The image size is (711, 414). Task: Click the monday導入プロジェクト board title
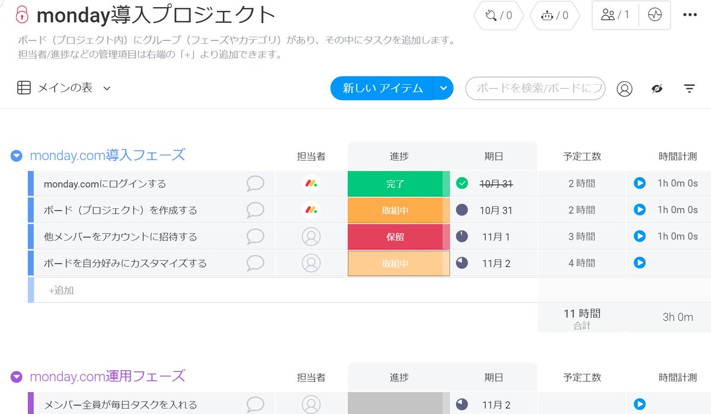(x=156, y=15)
